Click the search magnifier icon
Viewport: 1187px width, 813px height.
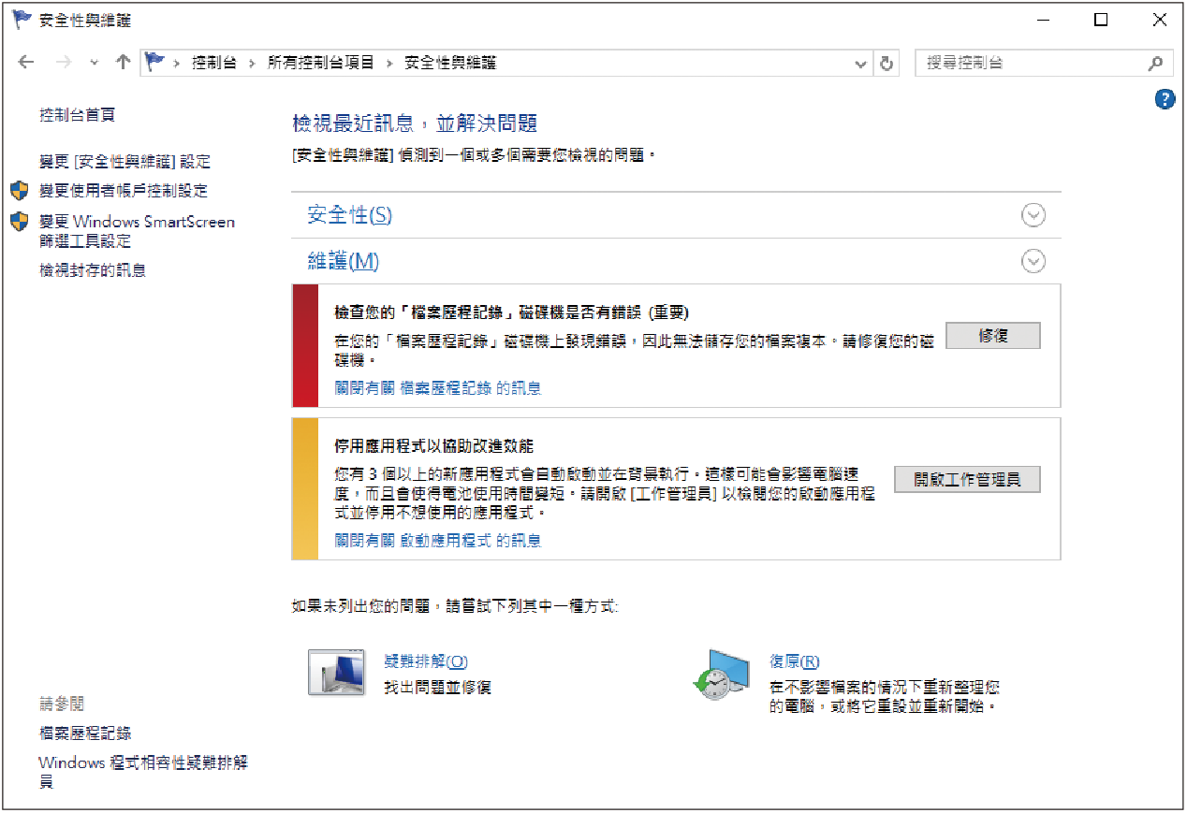pos(1156,64)
